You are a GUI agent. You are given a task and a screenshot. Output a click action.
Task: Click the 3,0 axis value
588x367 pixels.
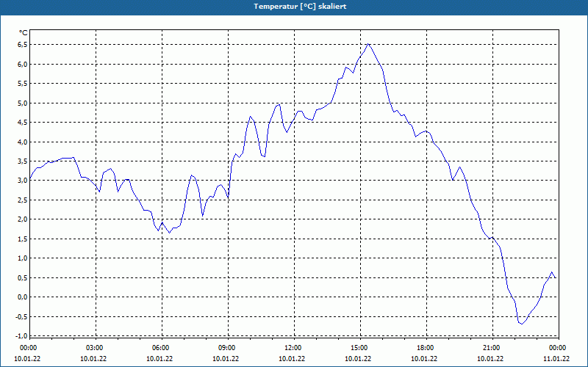coord(23,181)
